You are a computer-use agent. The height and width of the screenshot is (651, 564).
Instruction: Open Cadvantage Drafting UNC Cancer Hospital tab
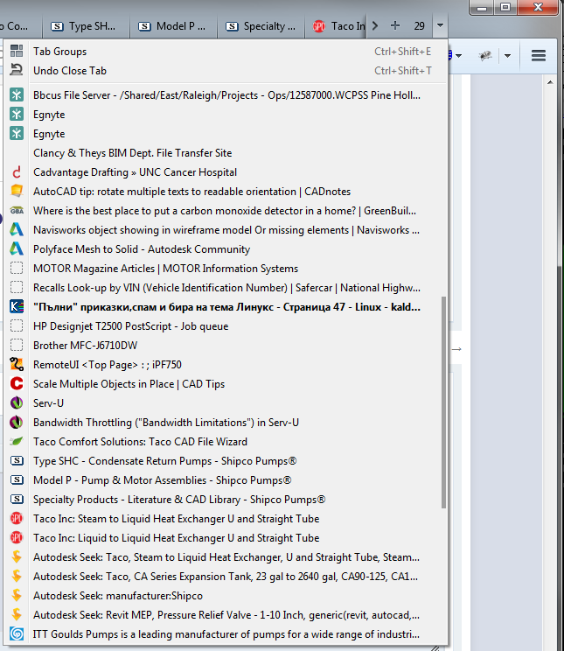point(226,172)
